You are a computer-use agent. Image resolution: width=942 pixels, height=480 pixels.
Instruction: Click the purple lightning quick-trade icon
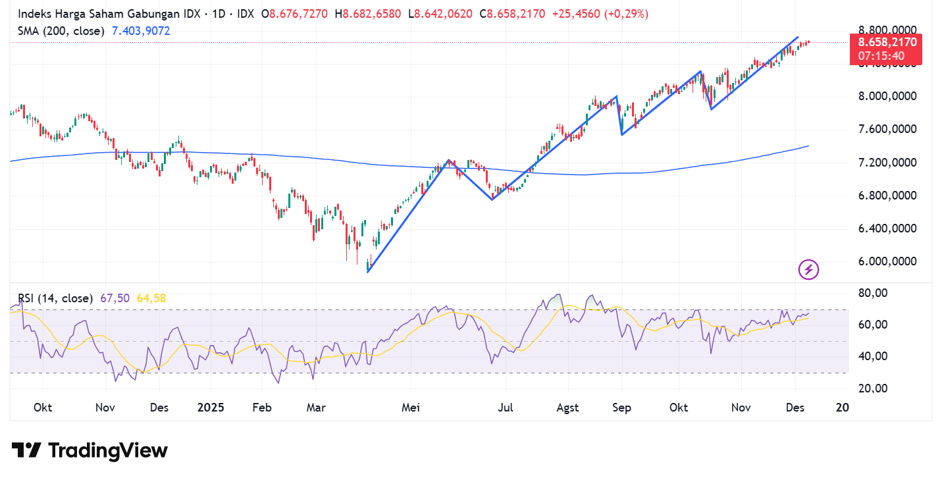point(808,270)
